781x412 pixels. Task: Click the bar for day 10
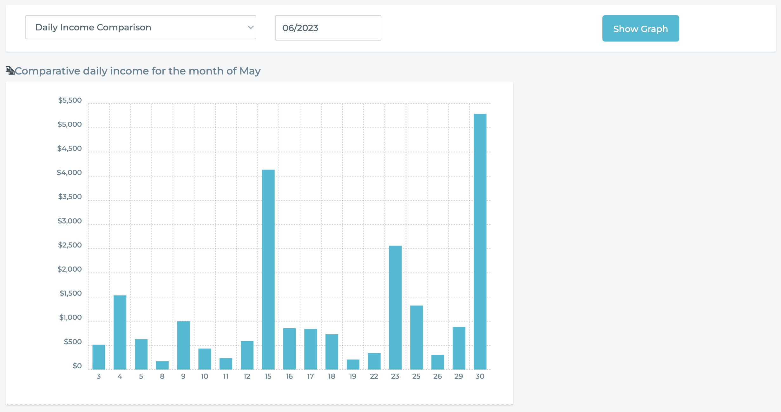coord(205,359)
